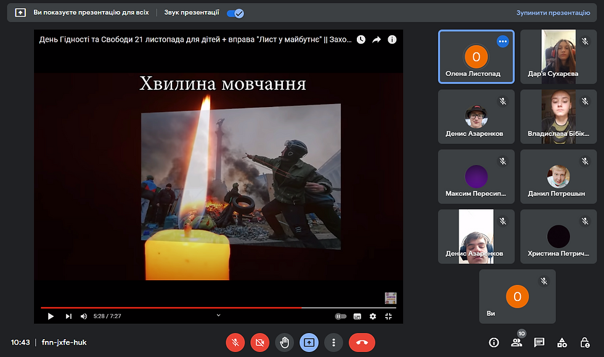Open video settings gear
The image size is (604, 357).
coord(372,316)
